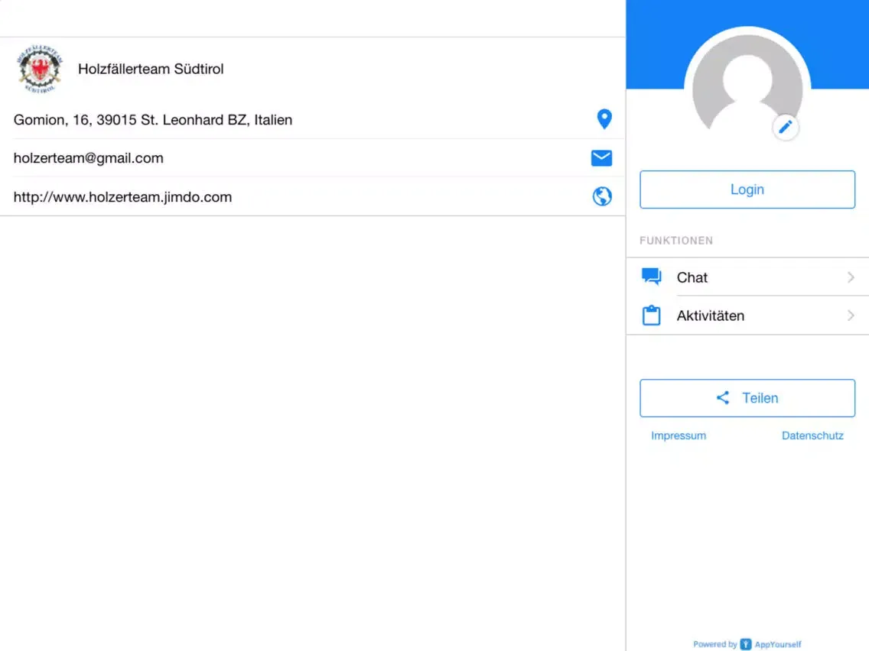869x651 pixels.
Task: Open the website globe icon
Action: coord(602,196)
